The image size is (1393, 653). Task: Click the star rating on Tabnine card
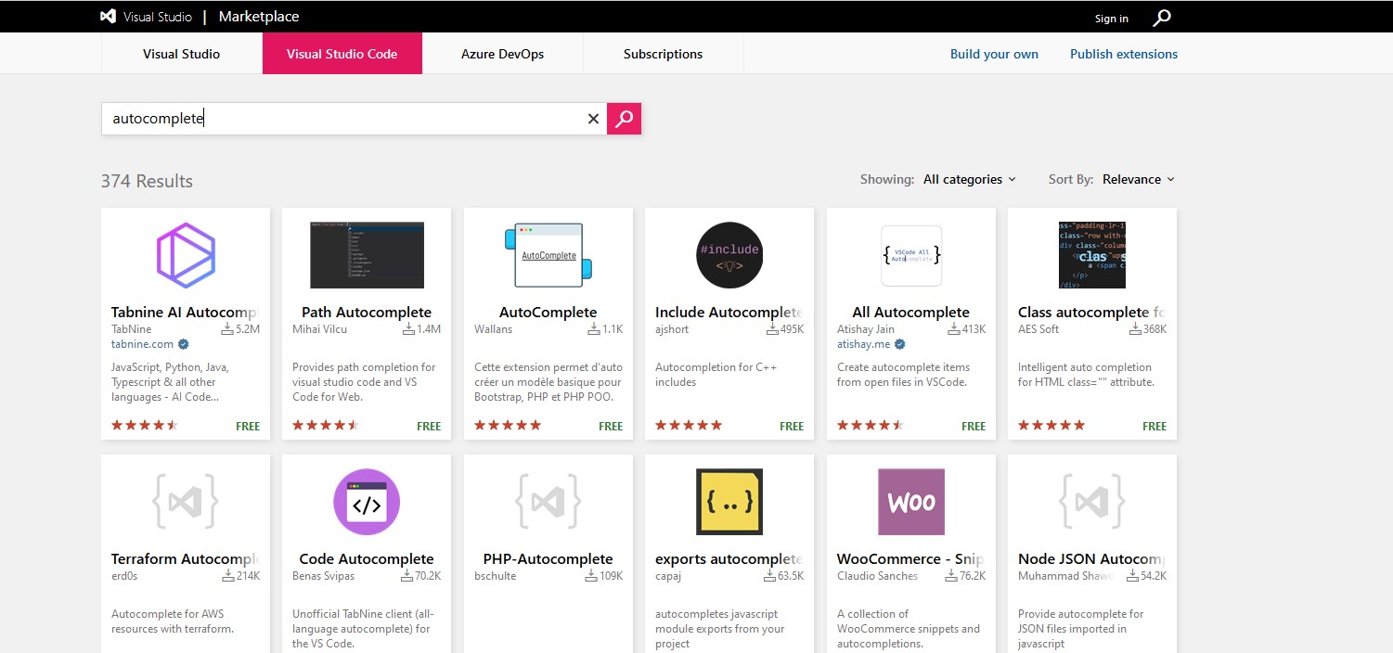144,426
